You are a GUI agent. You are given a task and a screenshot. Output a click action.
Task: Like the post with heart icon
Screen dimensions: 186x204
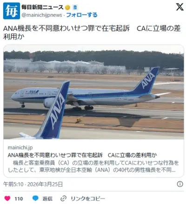[x=7, y=198]
